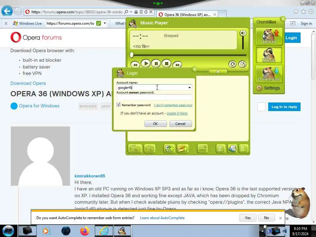Click the create it here link
This screenshot has width=316, height=237.
177,113
